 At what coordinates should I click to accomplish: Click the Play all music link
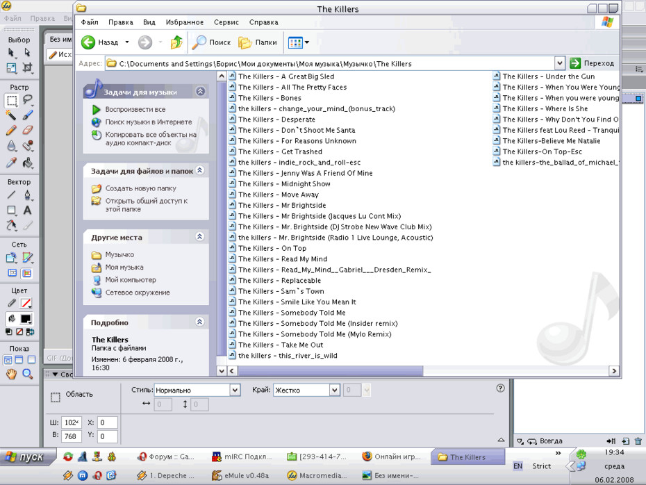click(135, 110)
